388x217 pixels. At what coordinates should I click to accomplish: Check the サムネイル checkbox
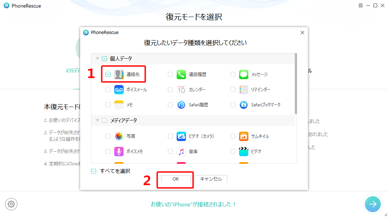232,136
